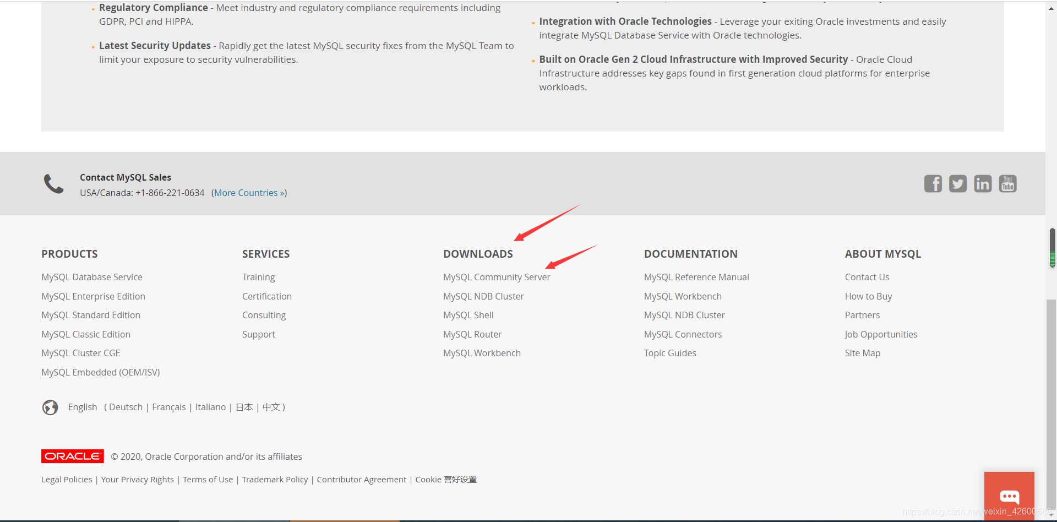
Task: Go to Certification under Services
Action: click(x=267, y=296)
